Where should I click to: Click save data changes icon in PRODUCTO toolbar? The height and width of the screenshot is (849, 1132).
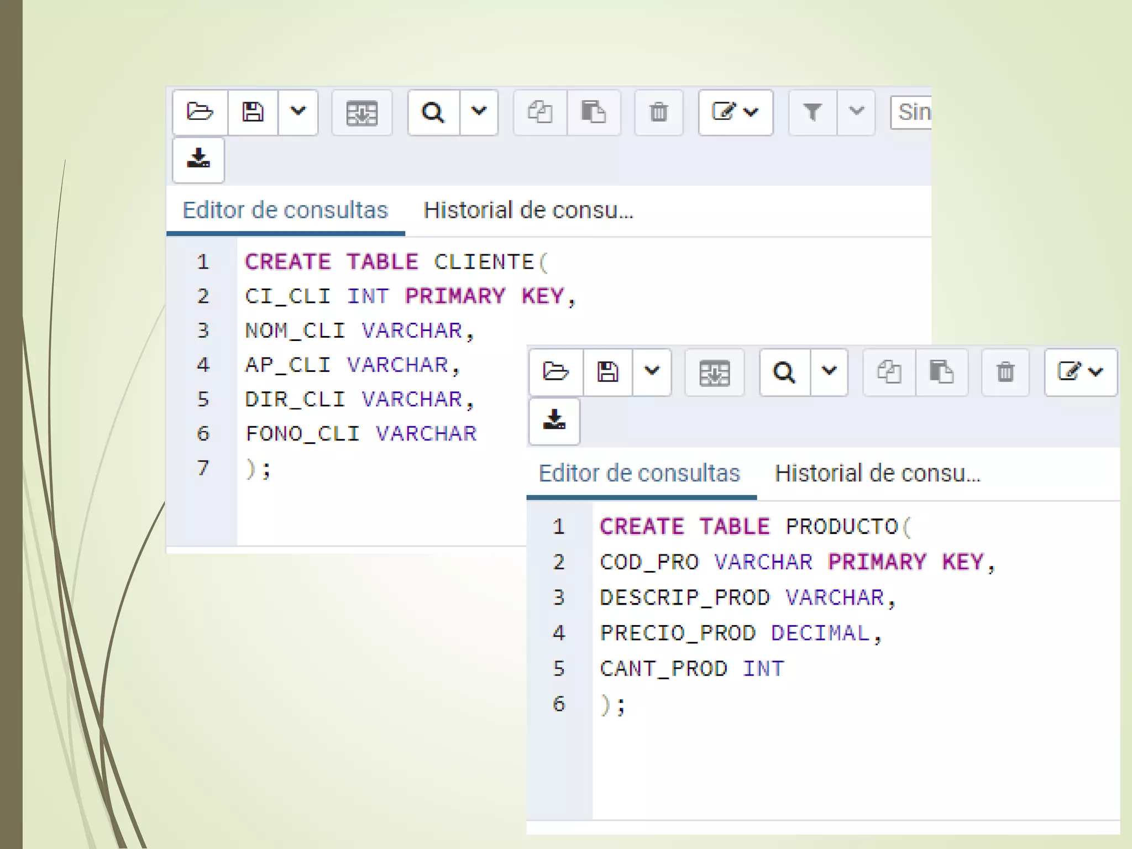[x=714, y=373]
